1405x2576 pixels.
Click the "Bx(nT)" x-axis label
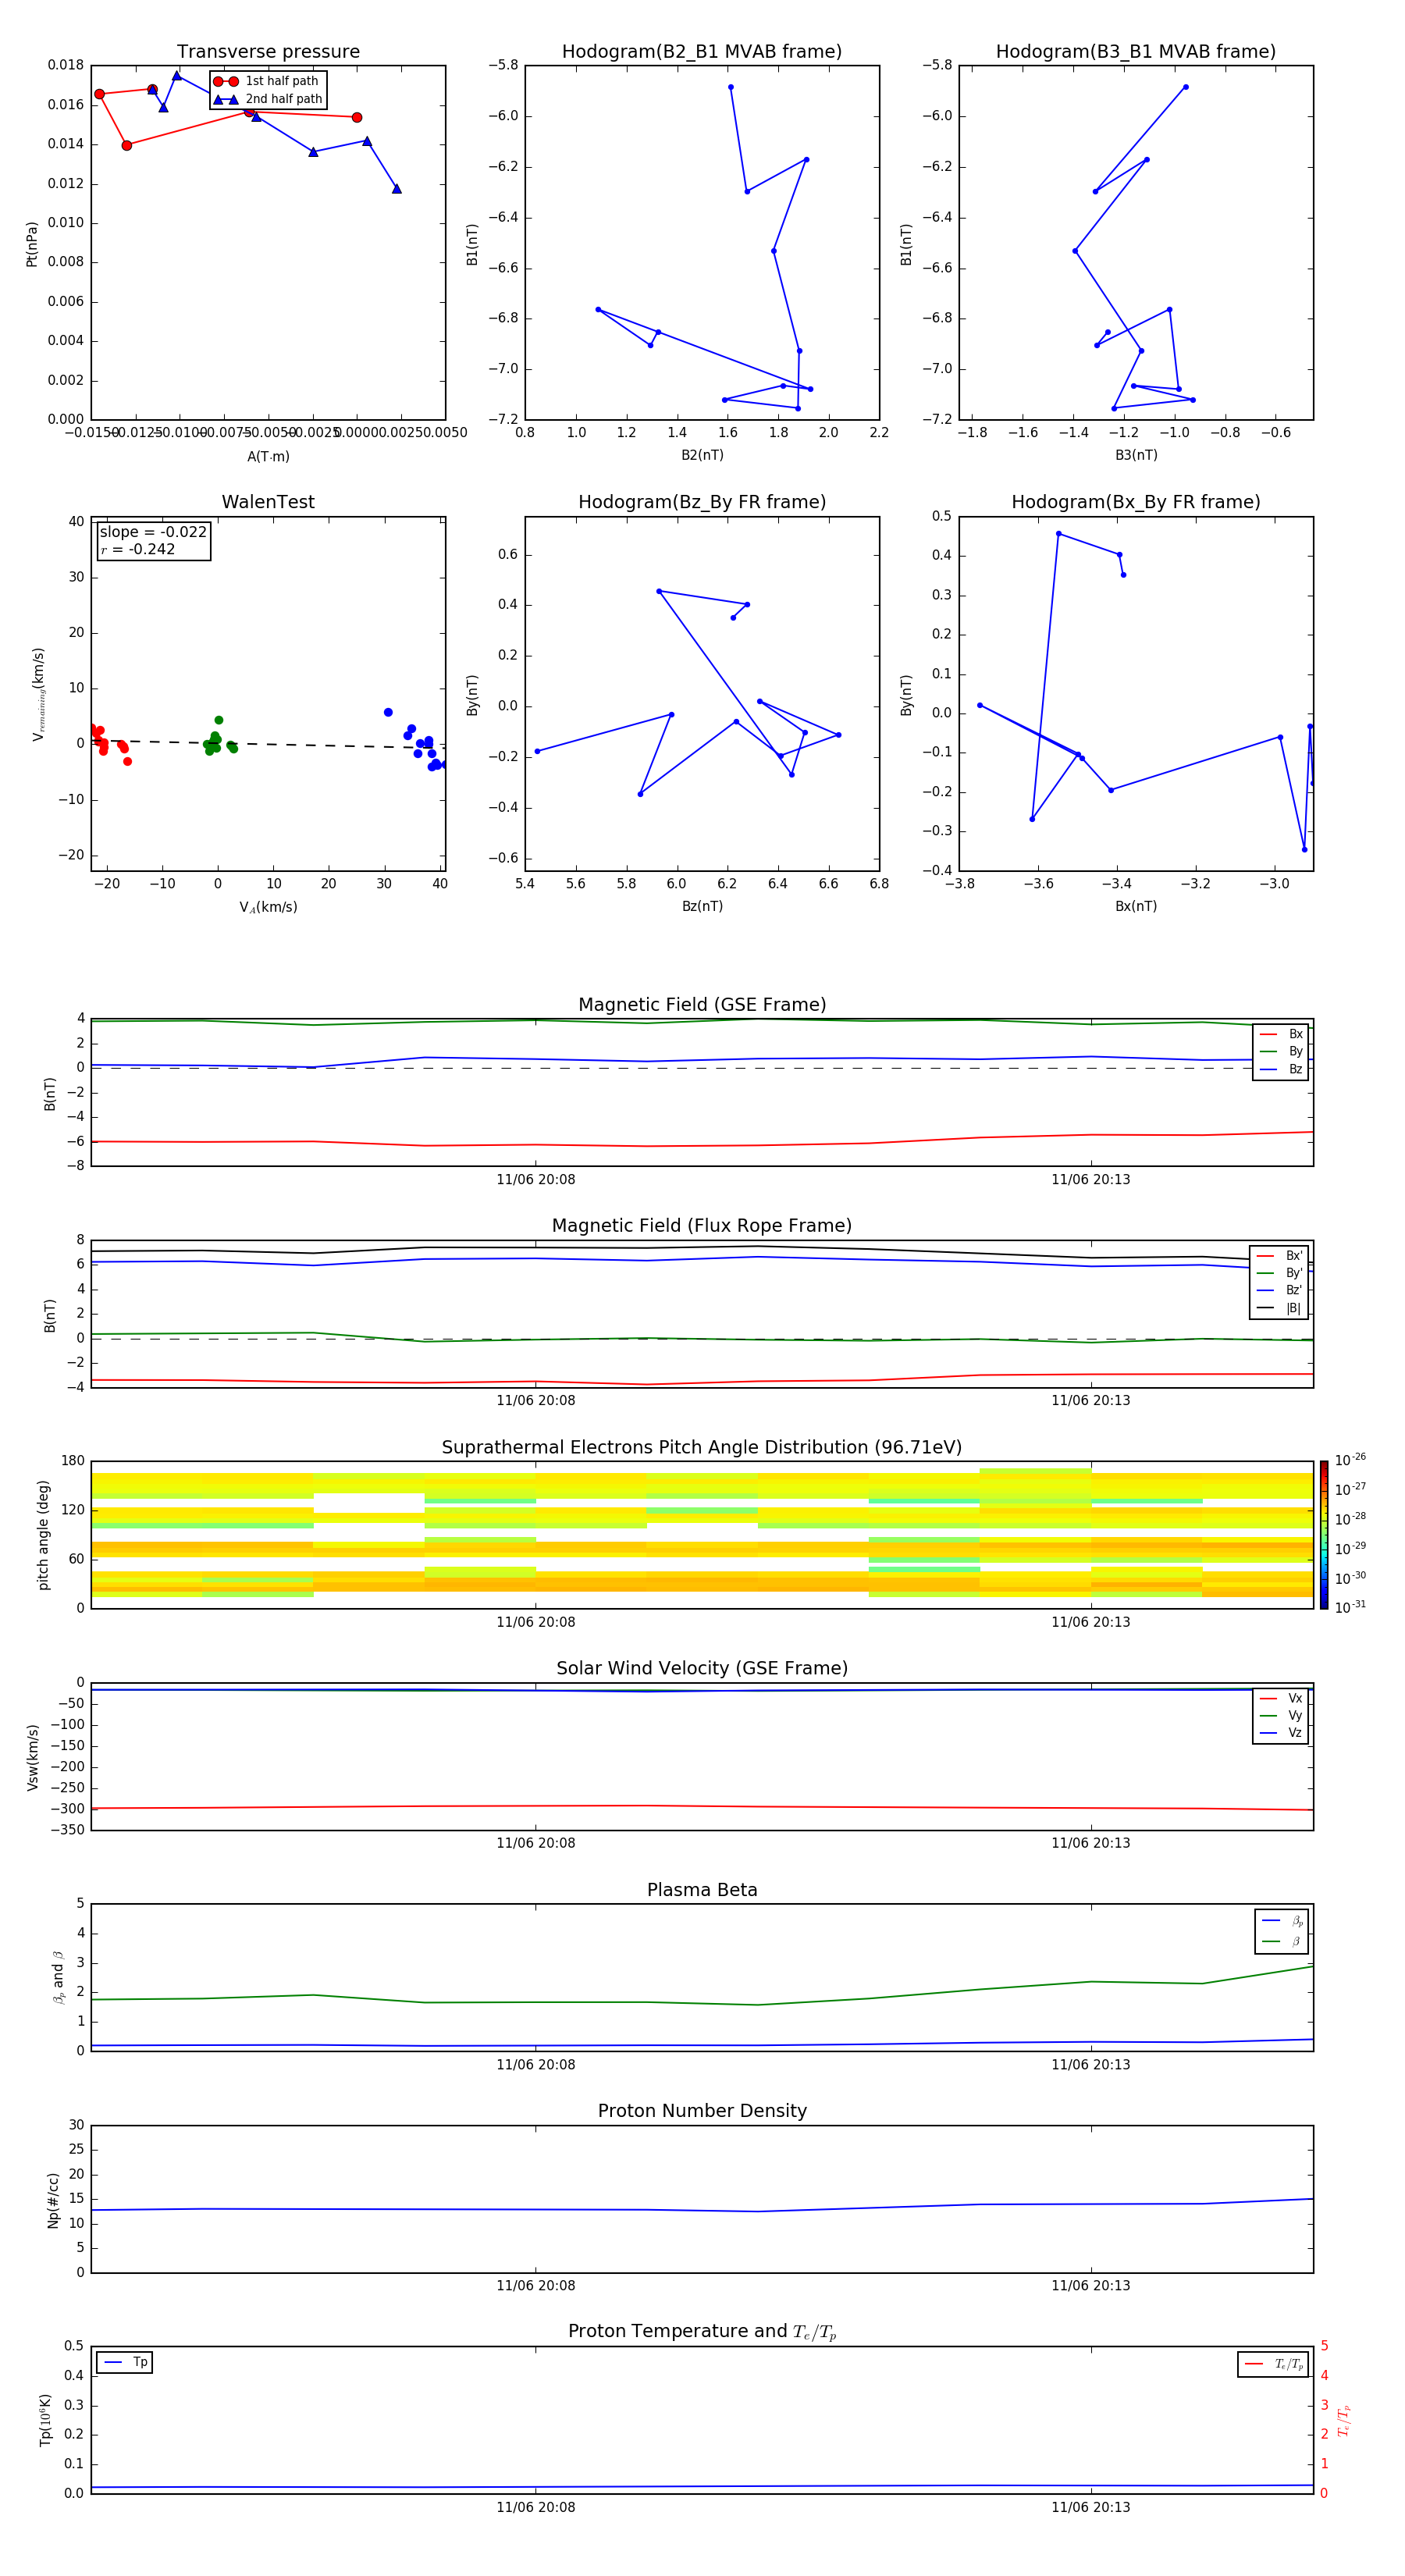[x=1136, y=907]
